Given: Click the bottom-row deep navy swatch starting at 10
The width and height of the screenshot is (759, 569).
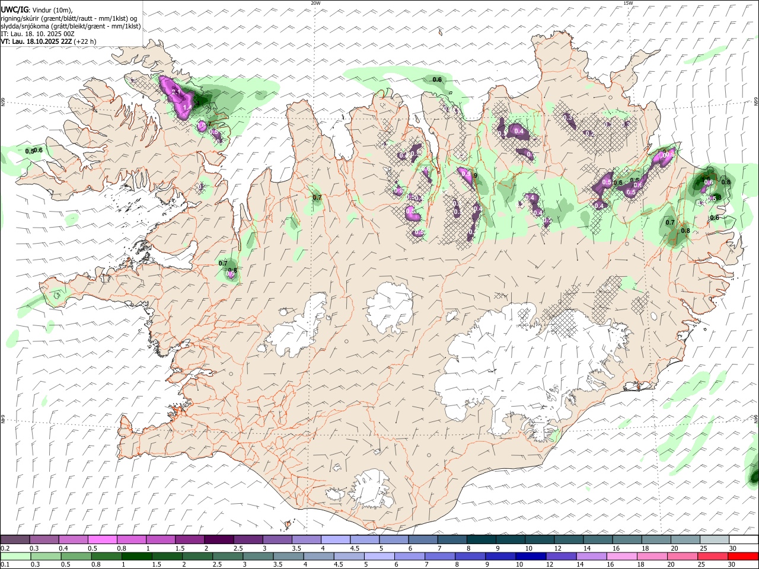Looking at the screenshot, I should 531,557.
